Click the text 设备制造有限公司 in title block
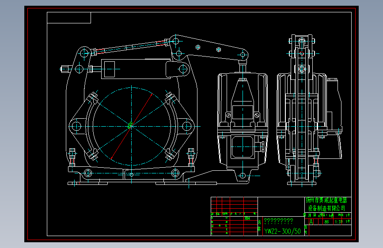This screenshot has width=383, height=248. [x=326, y=208]
